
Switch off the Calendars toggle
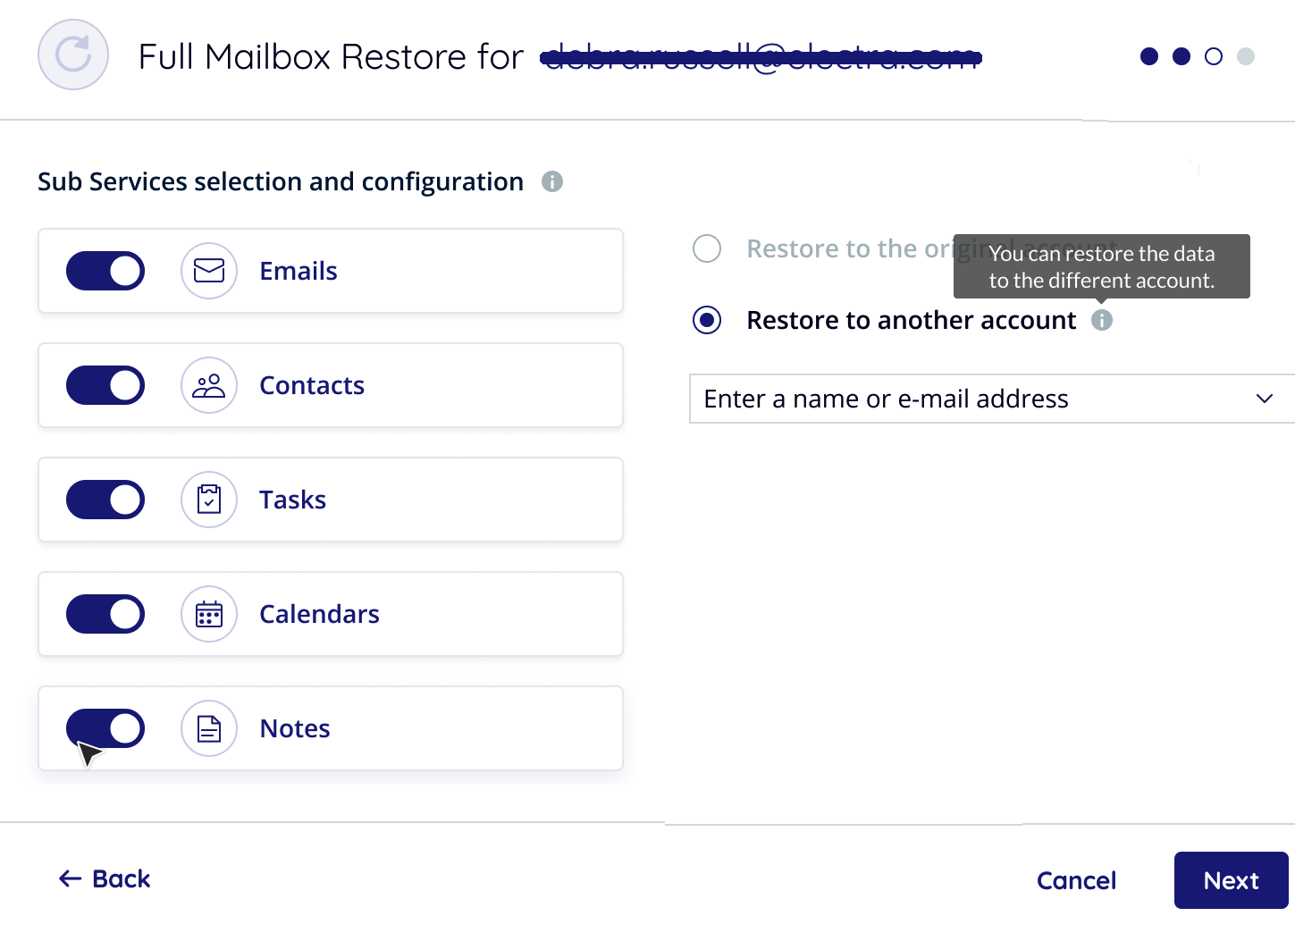pos(105,614)
